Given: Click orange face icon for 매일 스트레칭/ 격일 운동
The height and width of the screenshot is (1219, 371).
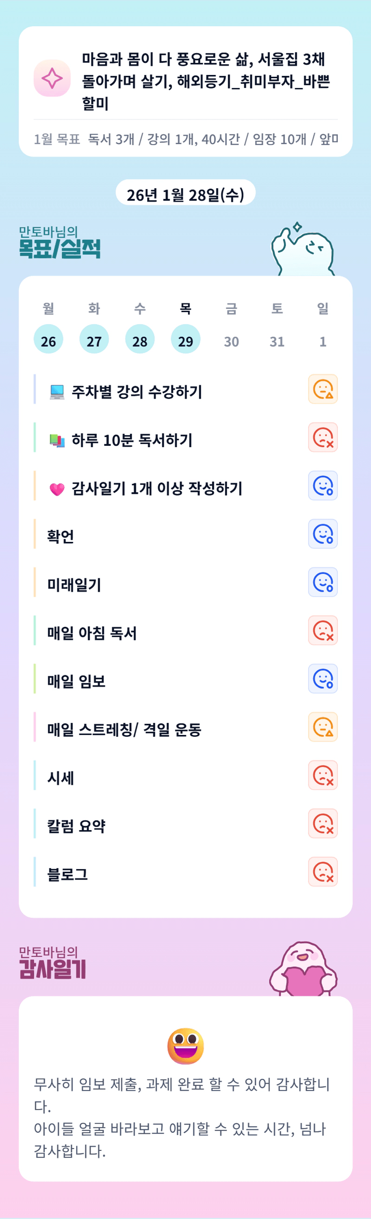Looking at the screenshot, I should pos(323,727).
